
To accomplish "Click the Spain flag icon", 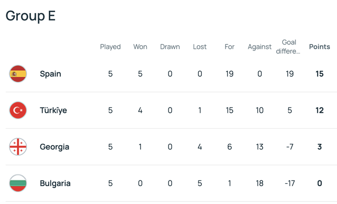I will 18,74.
